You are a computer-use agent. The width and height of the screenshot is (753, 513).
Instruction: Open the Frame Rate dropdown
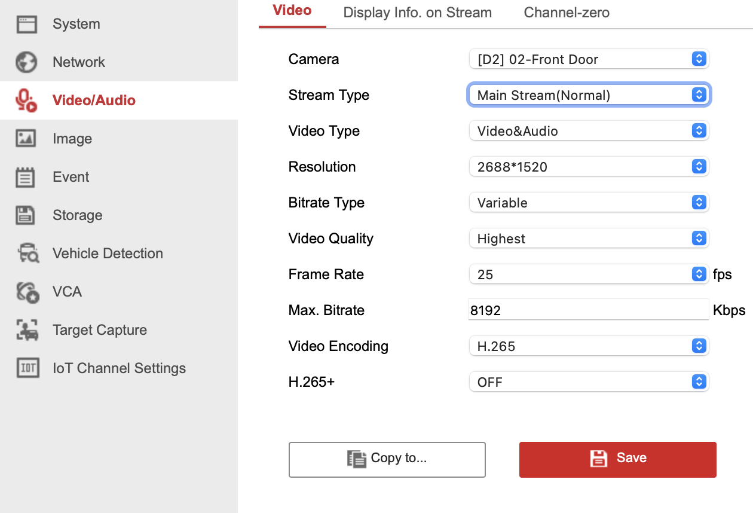[x=588, y=274]
